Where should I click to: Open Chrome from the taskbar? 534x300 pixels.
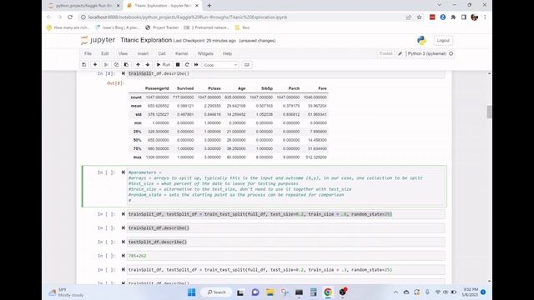pyautogui.click(x=328, y=292)
